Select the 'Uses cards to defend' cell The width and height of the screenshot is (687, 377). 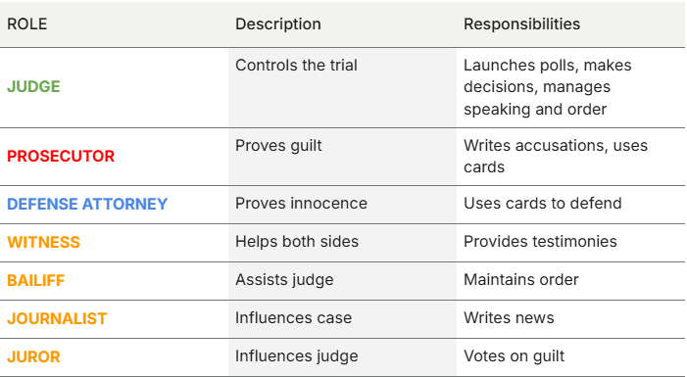click(570, 205)
